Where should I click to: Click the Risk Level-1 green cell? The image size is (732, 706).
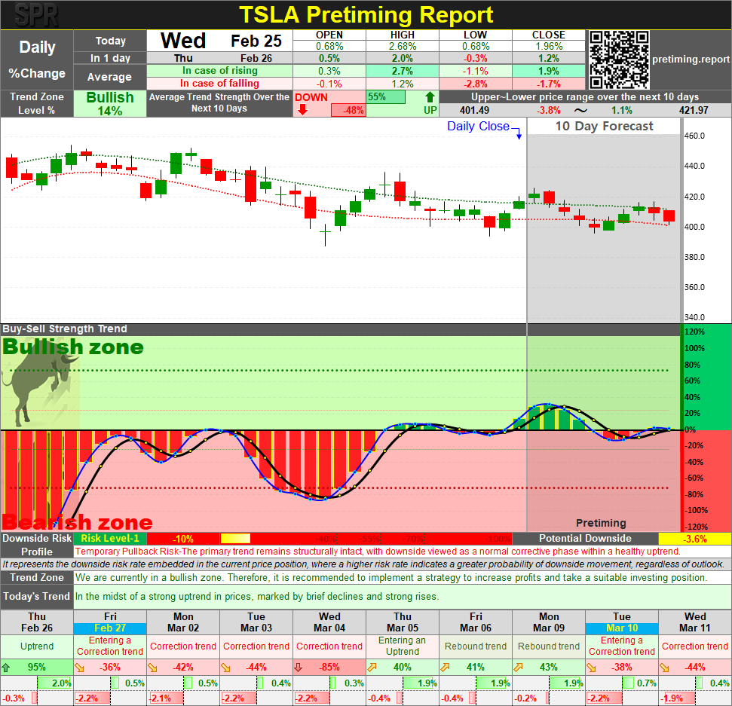point(110,539)
